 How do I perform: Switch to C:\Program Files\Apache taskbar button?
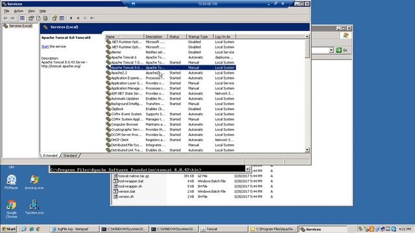coord(274,229)
